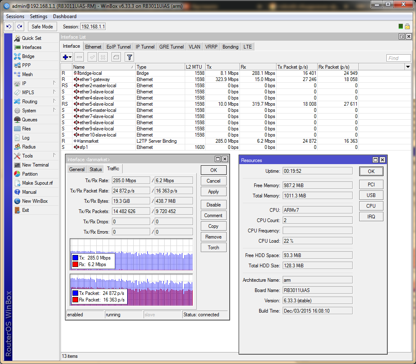Open the Queues sidebar item
The height and width of the screenshot is (364, 416).
(x=29, y=120)
